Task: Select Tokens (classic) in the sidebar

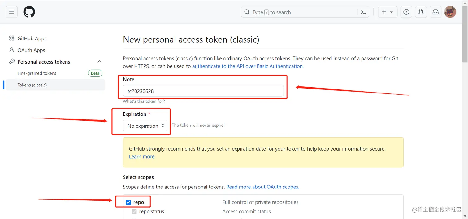Action: (32, 85)
